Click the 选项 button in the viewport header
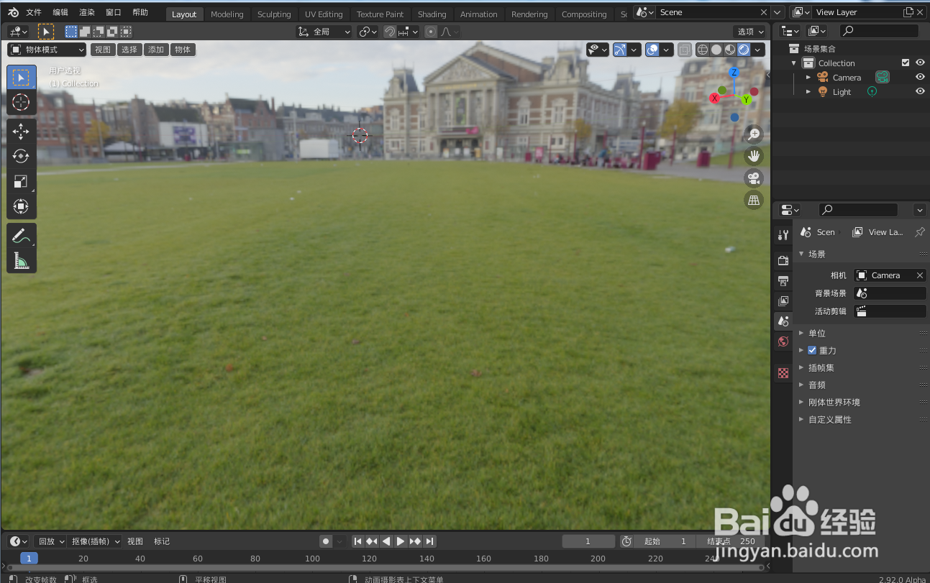Image resolution: width=930 pixels, height=583 pixels. coord(748,30)
